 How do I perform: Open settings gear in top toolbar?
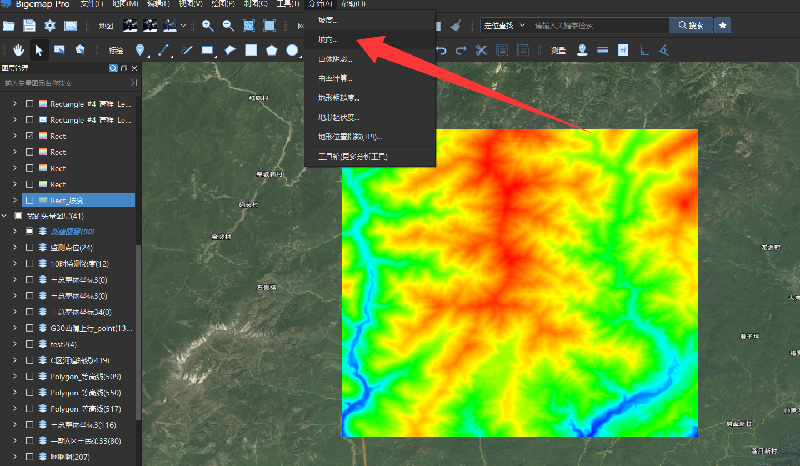50,26
